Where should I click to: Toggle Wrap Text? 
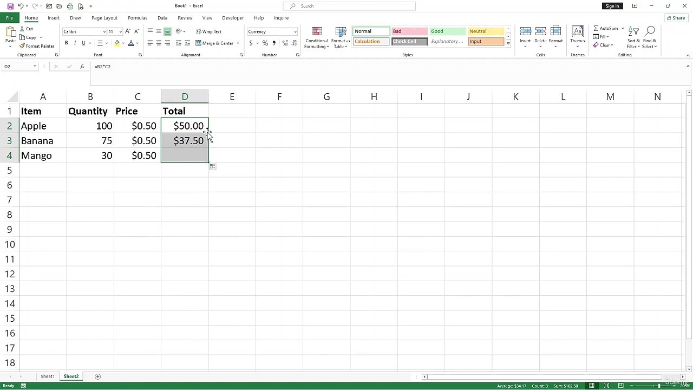[209, 31]
